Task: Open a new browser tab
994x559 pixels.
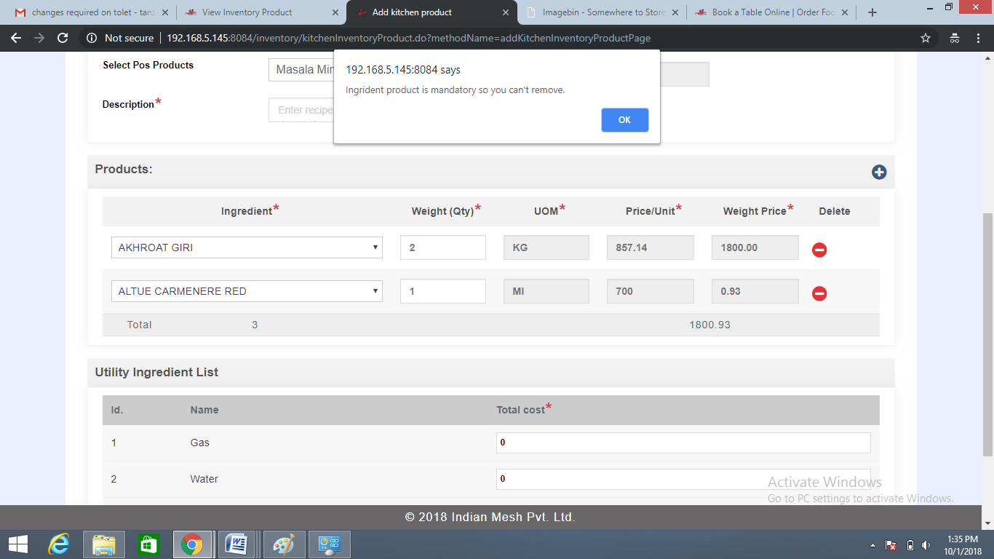Action: coord(872,12)
